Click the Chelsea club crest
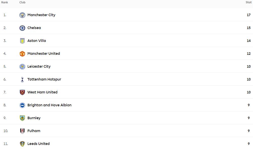The width and height of the screenshot is (253, 149). tap(22, 28)
